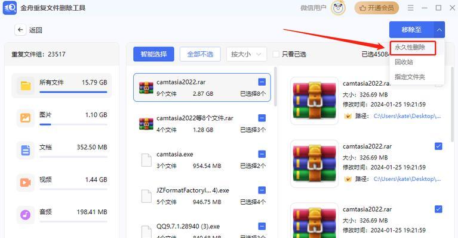Click the app logo icon in title bar
Image resolution: width=458 pixels, height=238 pixels.
point(10,8)
